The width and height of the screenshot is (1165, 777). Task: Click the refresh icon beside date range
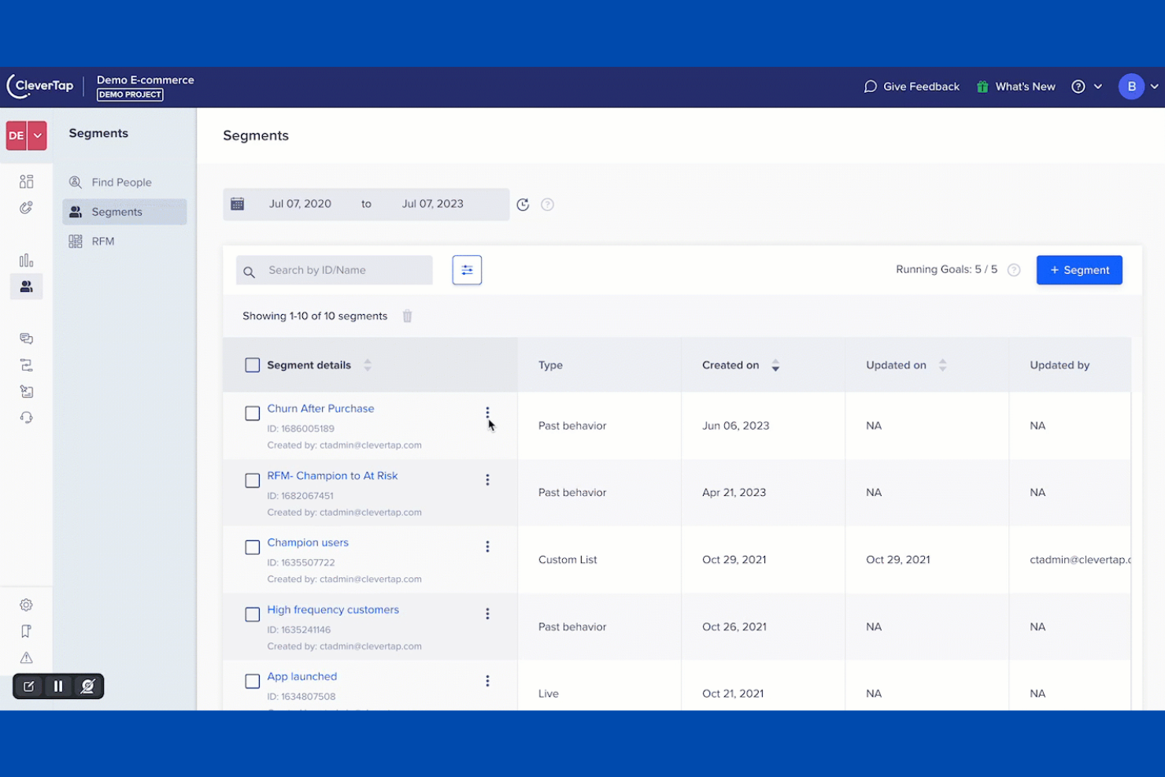coord(523,205)
